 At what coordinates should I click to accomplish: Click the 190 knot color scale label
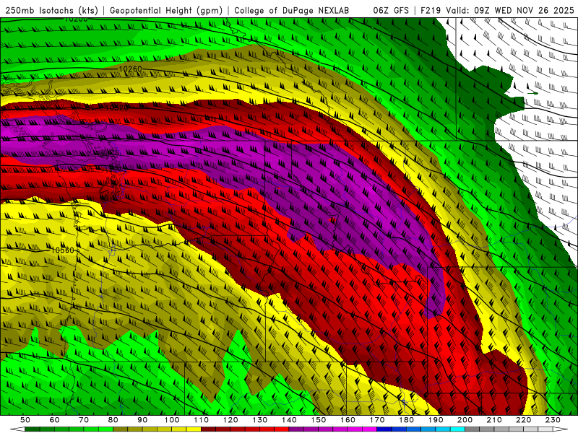coord(436,420)
